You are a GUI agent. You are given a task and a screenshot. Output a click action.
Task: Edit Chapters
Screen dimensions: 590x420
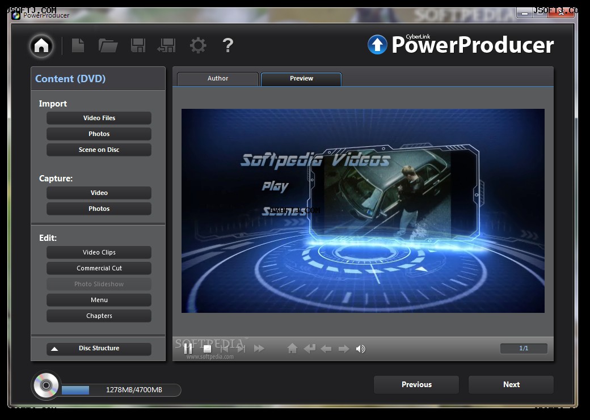click(99, 316)
